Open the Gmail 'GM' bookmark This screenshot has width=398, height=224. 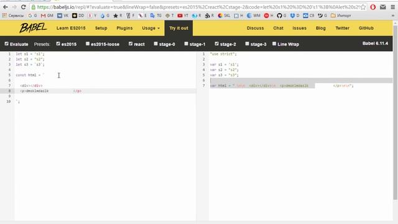click(x=47, y=16)
